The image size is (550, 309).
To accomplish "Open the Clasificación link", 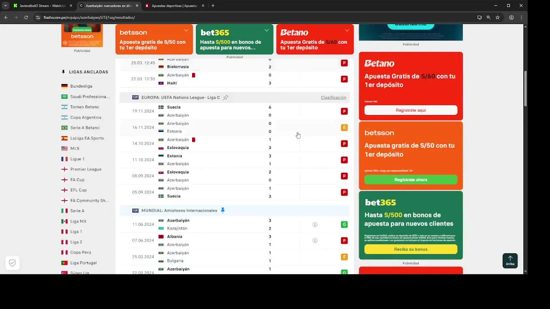I will pos(333,97).
